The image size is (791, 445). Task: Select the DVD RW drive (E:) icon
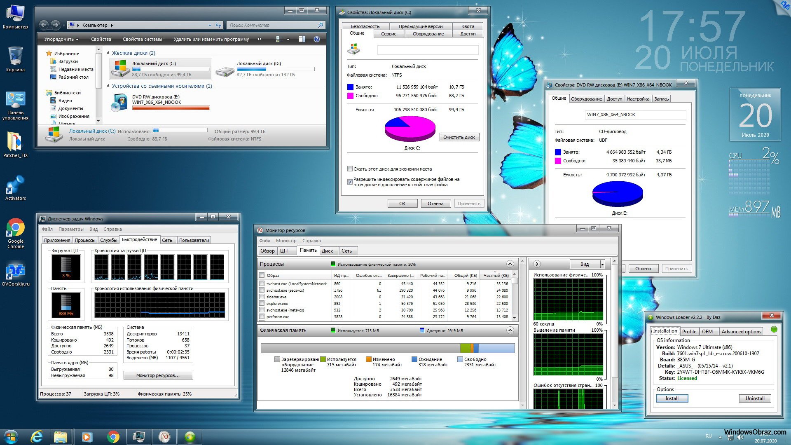click(x=120, y=103)
